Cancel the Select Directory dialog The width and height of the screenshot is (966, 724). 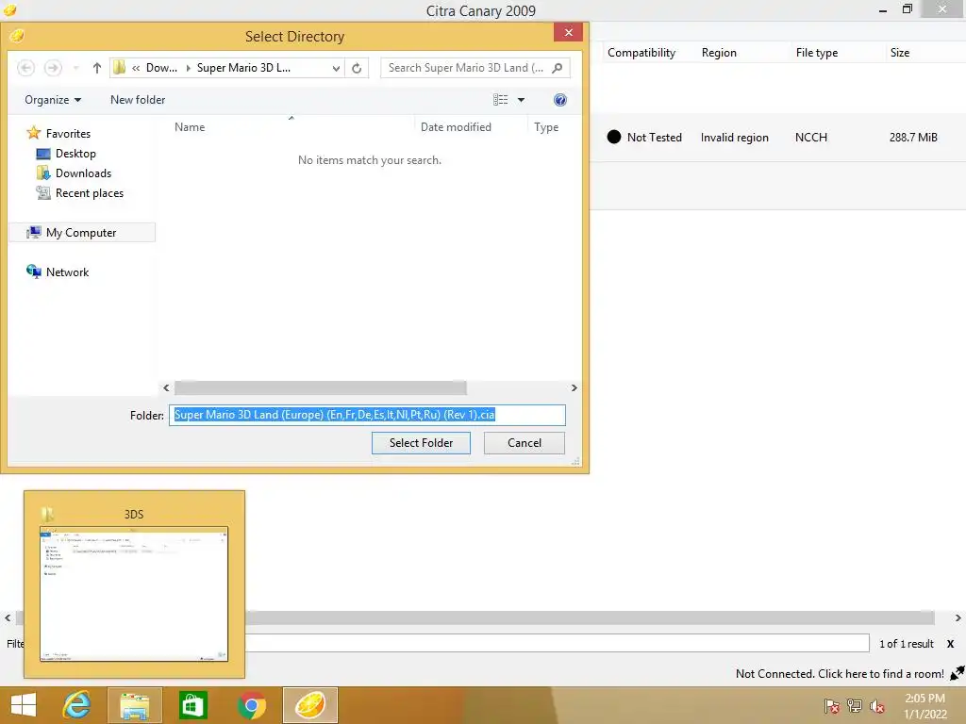tap(525, 443)
